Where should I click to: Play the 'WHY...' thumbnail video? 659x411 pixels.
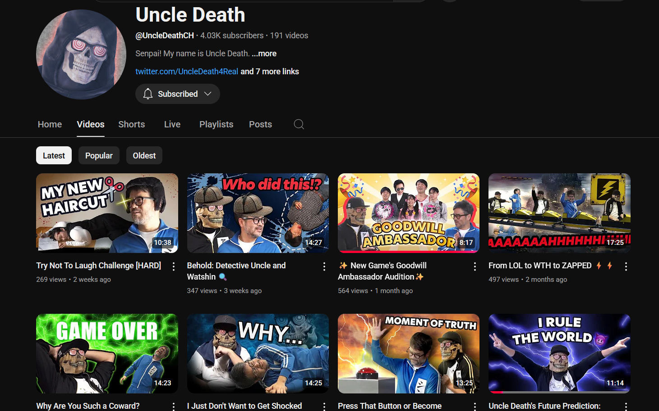258,353
